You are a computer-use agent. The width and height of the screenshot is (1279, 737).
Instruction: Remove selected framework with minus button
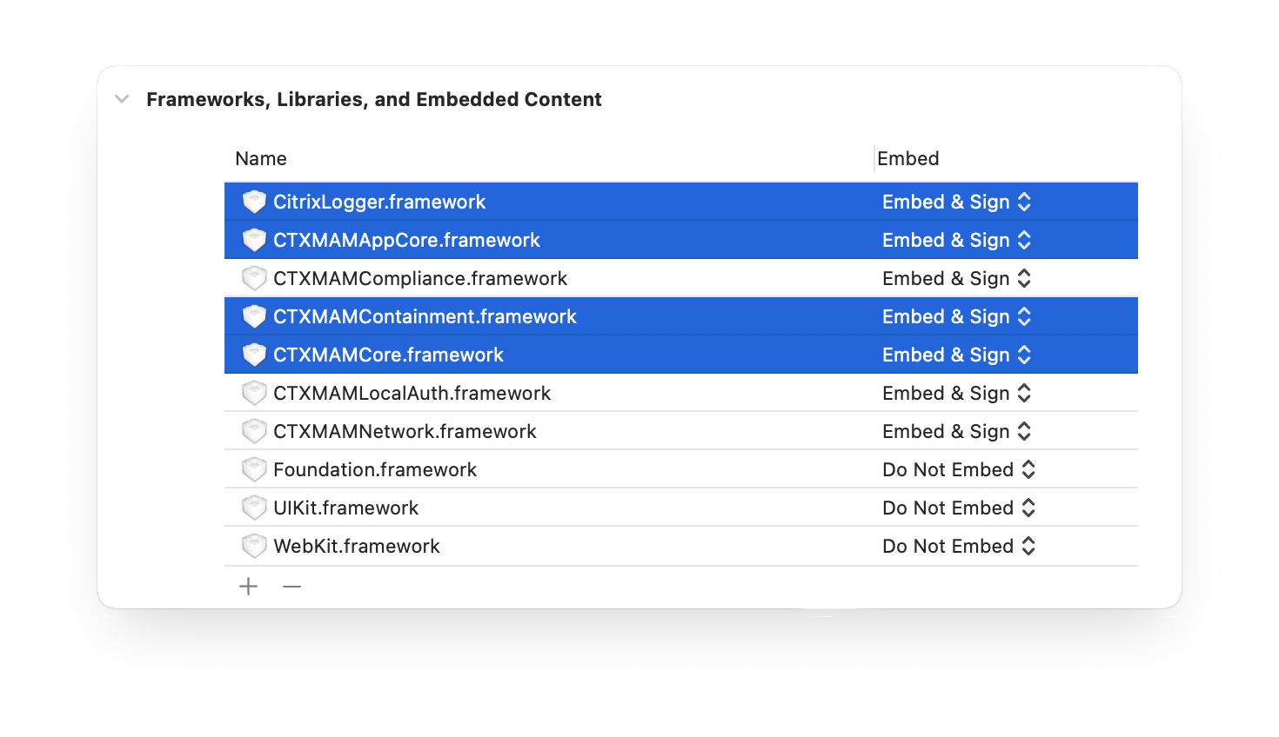[x=291, y=587]
